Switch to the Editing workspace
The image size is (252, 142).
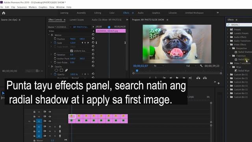pyautogui.click(x=98, y=13)
